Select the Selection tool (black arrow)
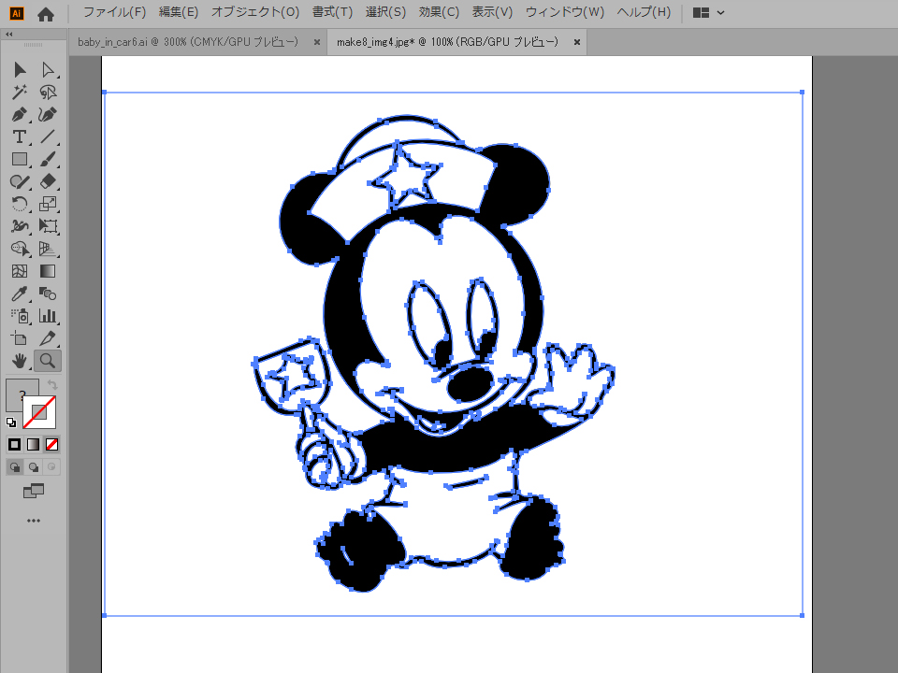Screen dimensions: 898x673 (20, 70)
